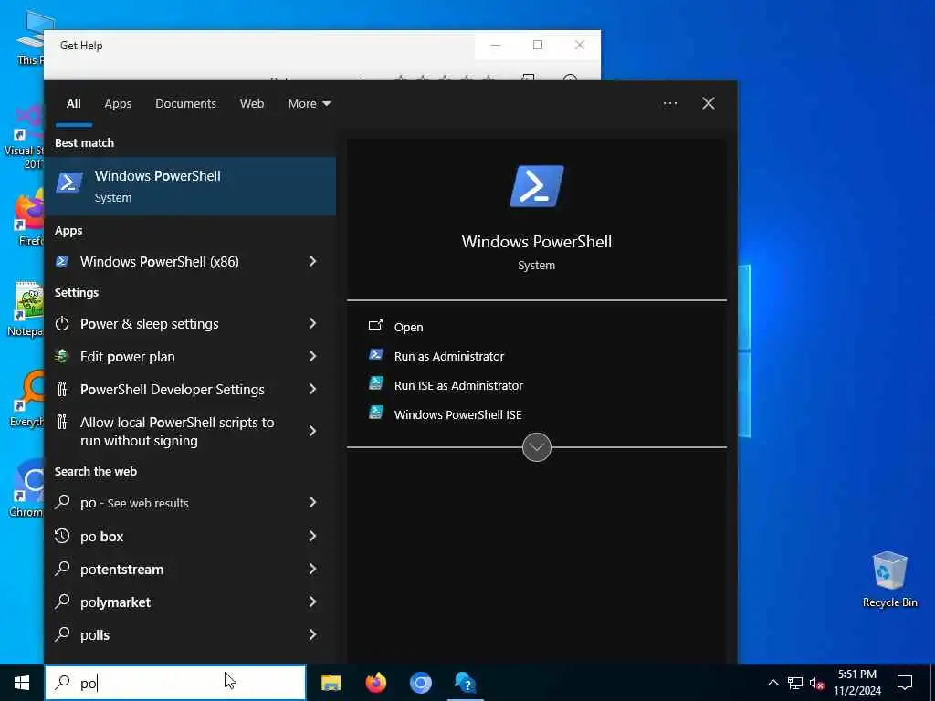Click Open action for Windows PowerShell
The width and height of the screenshot is (935, 701).
(x=408, y=328)
